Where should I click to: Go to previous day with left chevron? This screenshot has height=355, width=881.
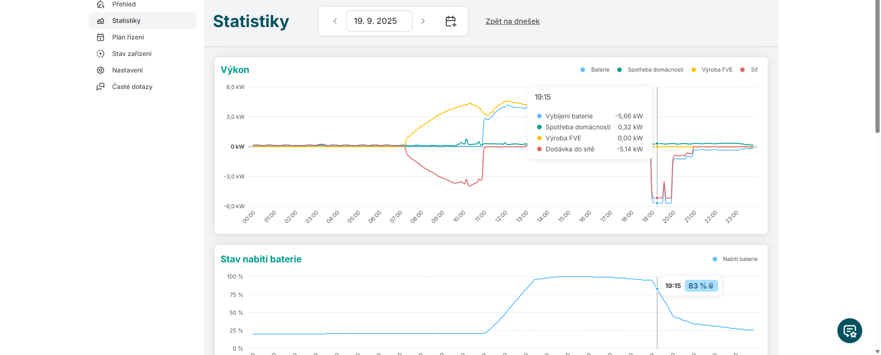(x=335, y=21)
